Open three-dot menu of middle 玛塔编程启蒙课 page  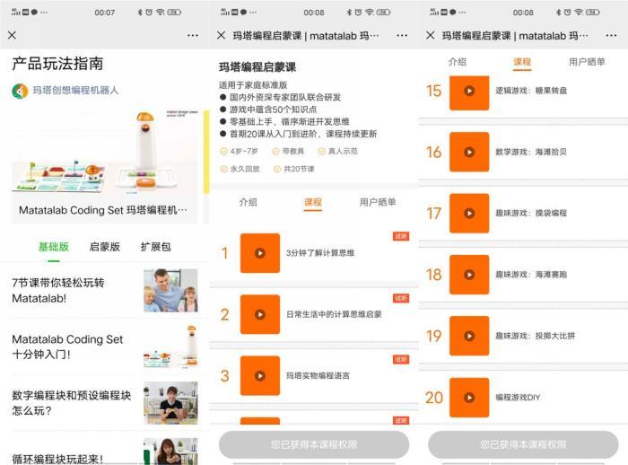[402, 36]
